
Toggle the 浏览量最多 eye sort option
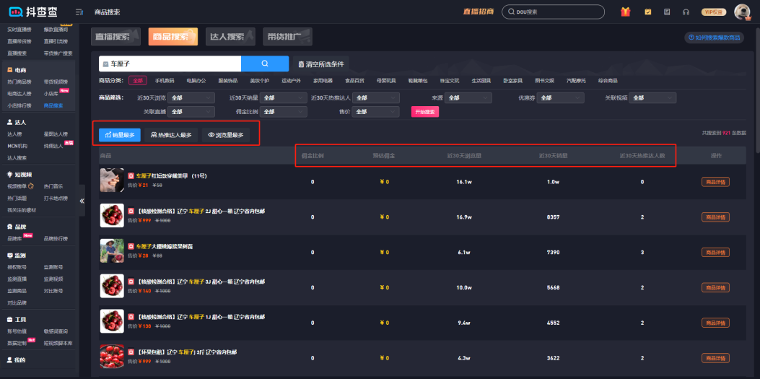click(225, 134)
